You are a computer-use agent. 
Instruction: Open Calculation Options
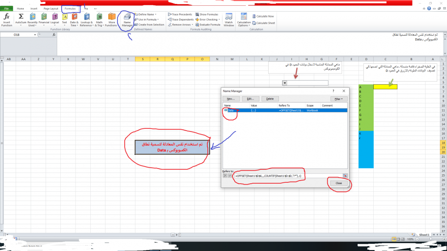coord(244,20)
